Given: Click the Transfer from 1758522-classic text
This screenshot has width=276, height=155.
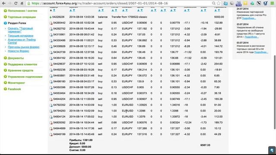Looking at the screenshot, I should pyautogui.click(x=129, y=17).
